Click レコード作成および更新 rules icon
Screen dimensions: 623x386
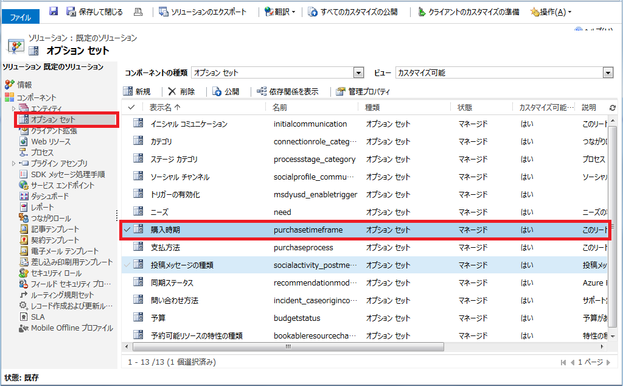(24, 306)
